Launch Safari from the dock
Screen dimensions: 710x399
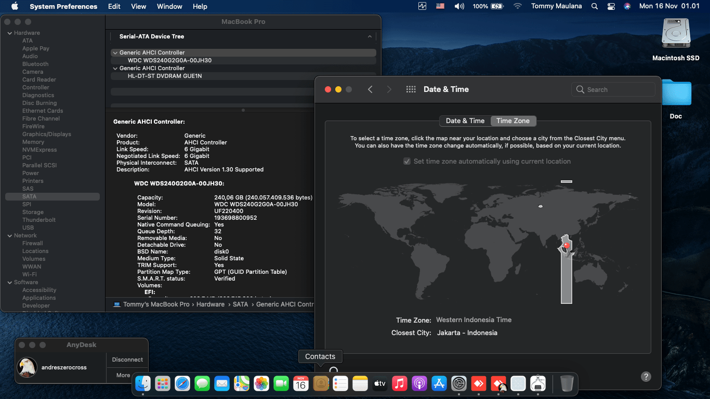182,384
